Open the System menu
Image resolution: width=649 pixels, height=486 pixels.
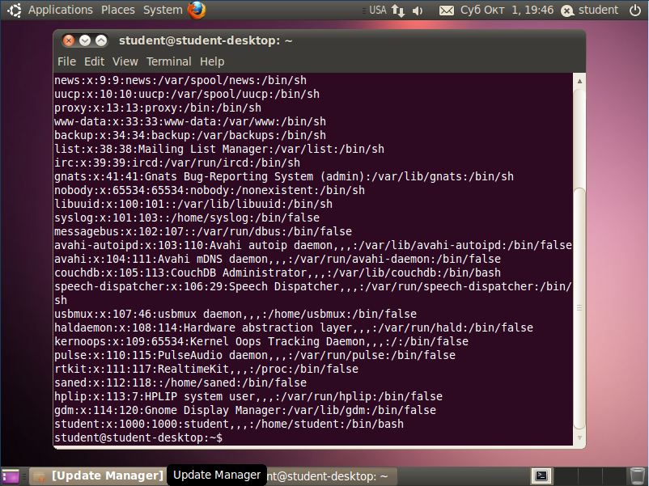[163, 10]
